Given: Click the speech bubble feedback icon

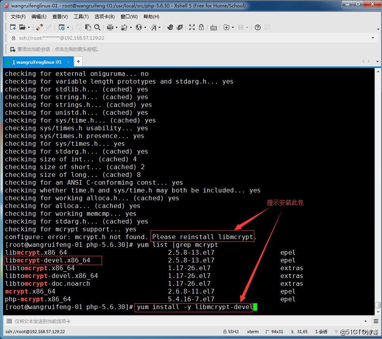Looking at the screenshot, I should 267,27.
